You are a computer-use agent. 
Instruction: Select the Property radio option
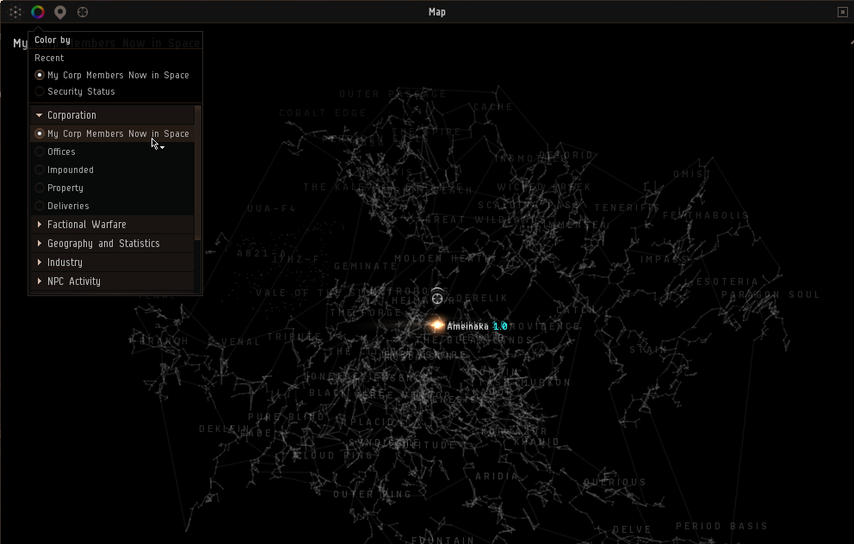pyautogui.click(x=113, y=188)
